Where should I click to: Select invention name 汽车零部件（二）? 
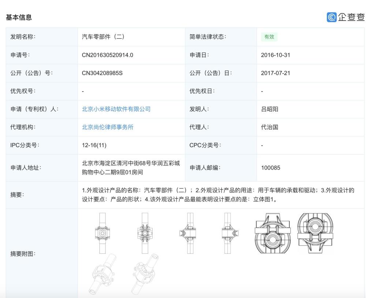[103, 37]
